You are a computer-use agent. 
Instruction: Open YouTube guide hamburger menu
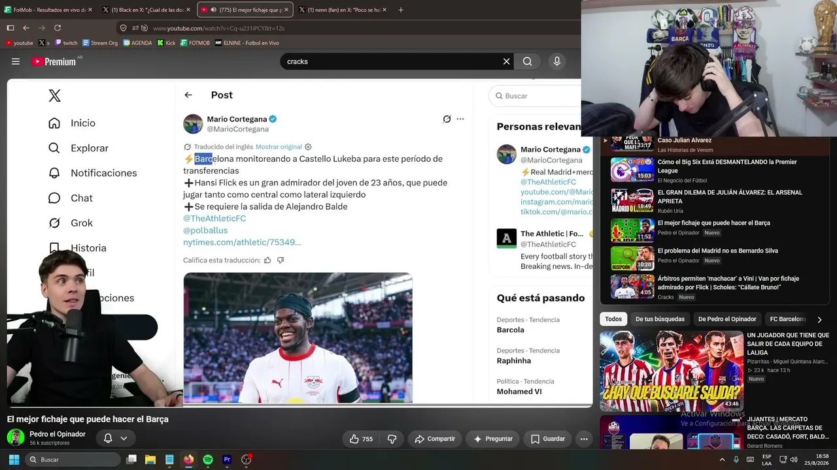[16, 61]
